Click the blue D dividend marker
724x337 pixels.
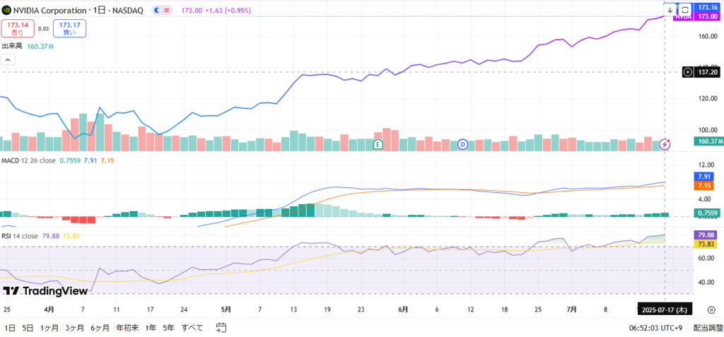[463, 144]
